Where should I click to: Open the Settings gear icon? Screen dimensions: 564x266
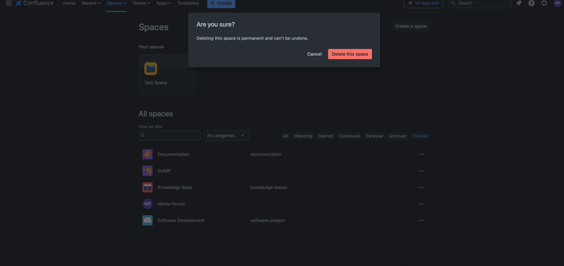[x=544, y=3]
